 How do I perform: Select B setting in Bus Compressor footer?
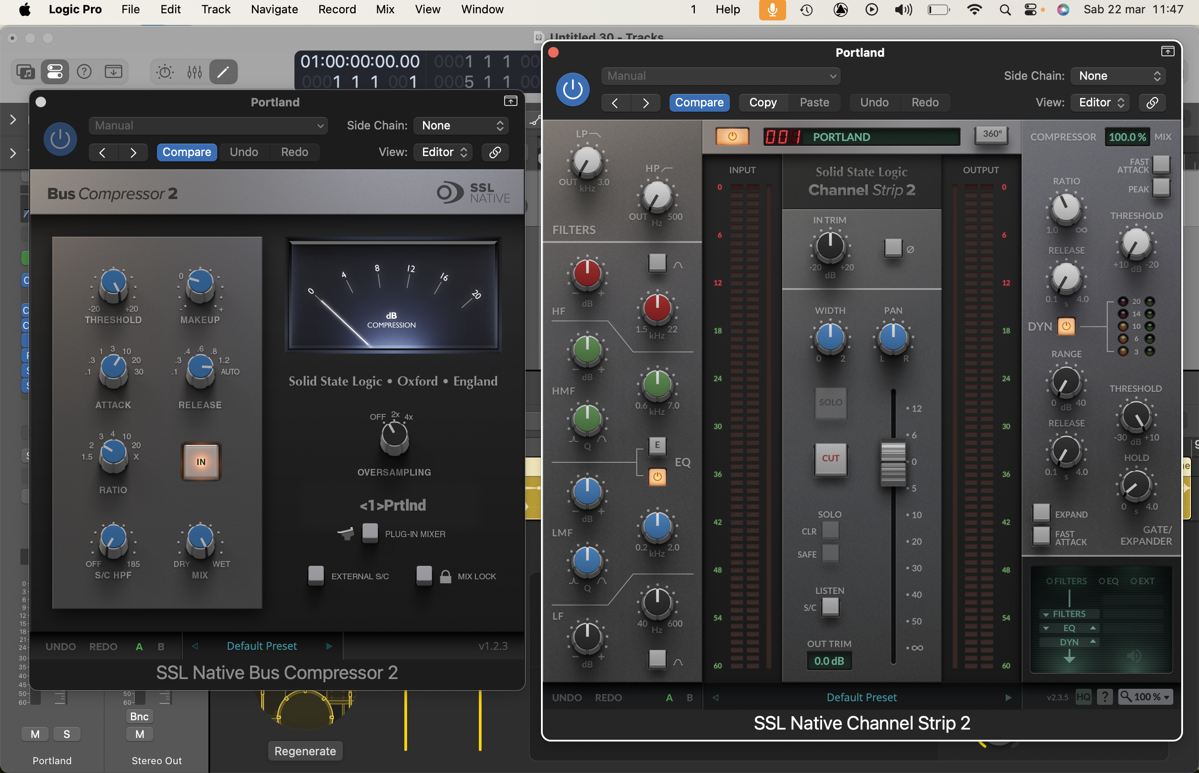pos(161,647)
